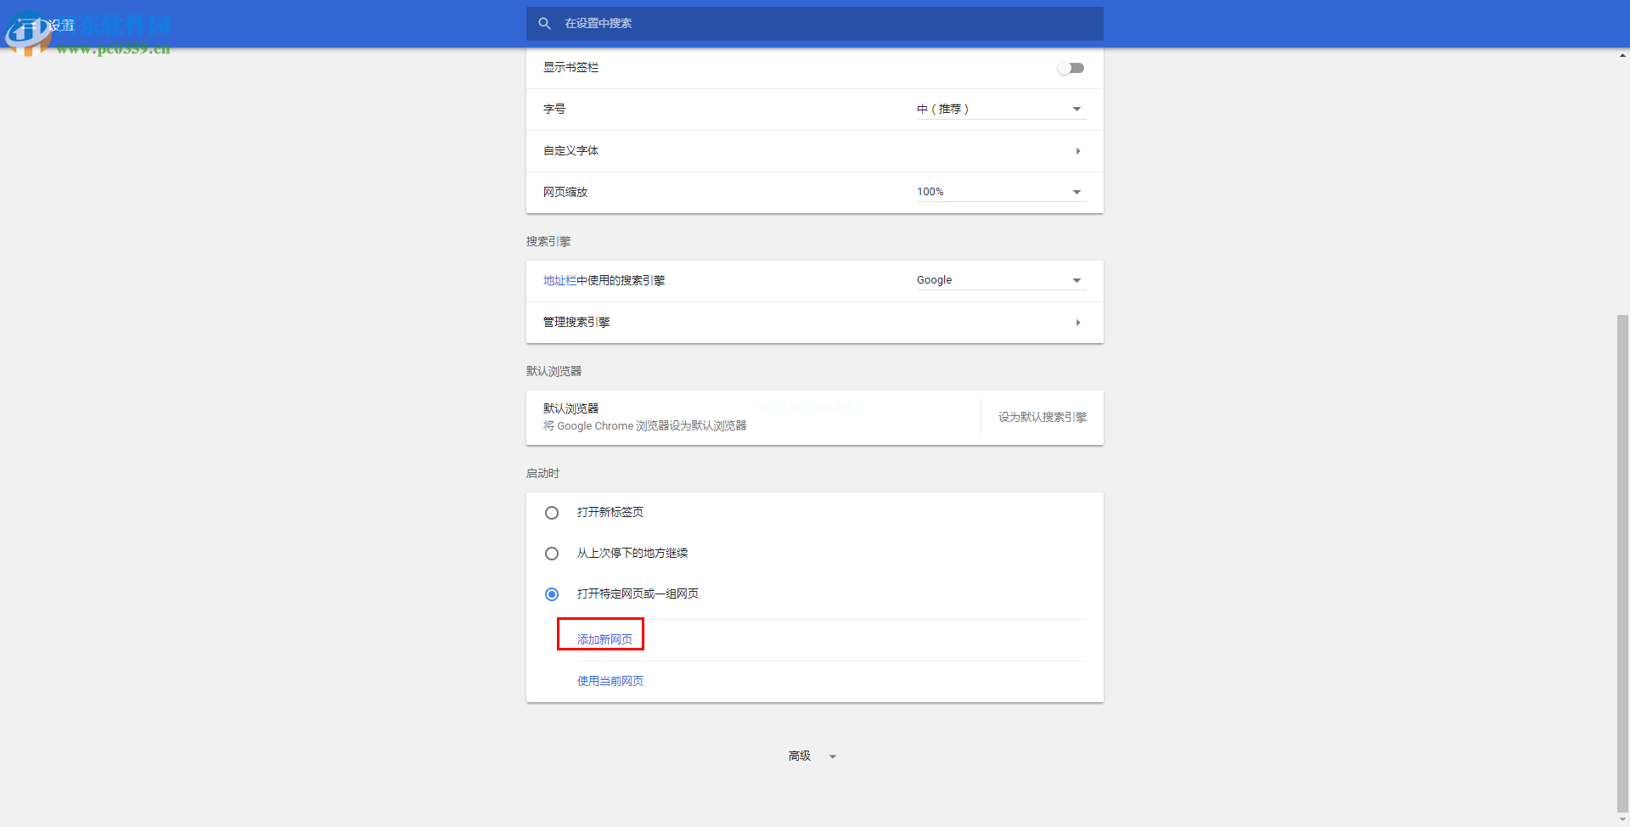Open the 网页缩放 dropdown showing 100%
The width and height of the screenshot is (1630, 827).
point(1000,191)
